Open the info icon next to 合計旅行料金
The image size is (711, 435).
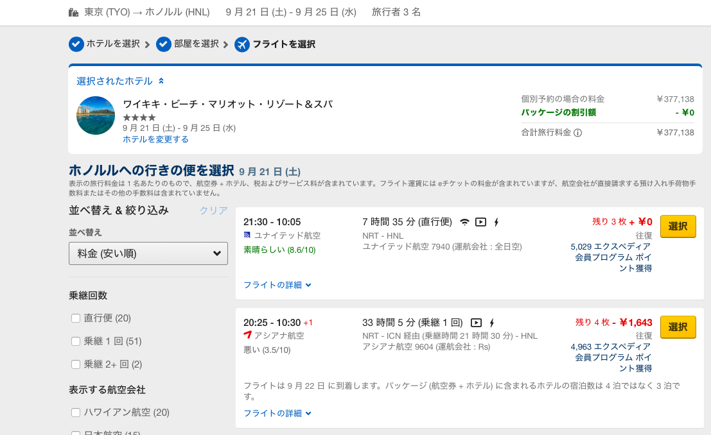coord(578,133)
